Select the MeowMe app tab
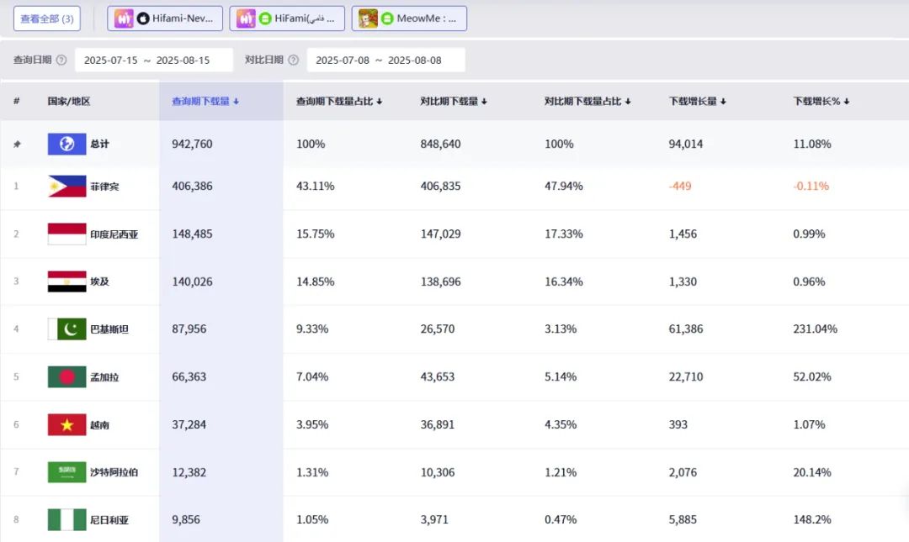 click(x=409, y=18)
